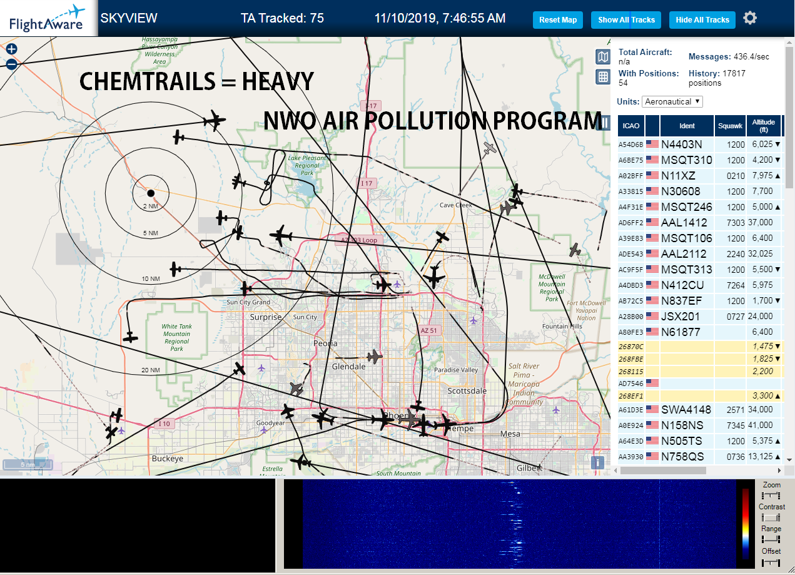Viewport: 795px width, 575px height.
Task: Sort table by Ident column header
Action: pos(687,126)
